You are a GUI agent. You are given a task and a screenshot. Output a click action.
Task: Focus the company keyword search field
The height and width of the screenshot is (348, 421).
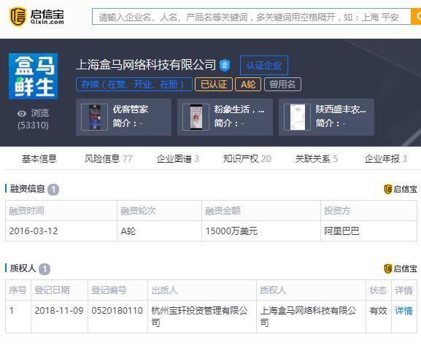pyautogui.click(x=251, y=17)
